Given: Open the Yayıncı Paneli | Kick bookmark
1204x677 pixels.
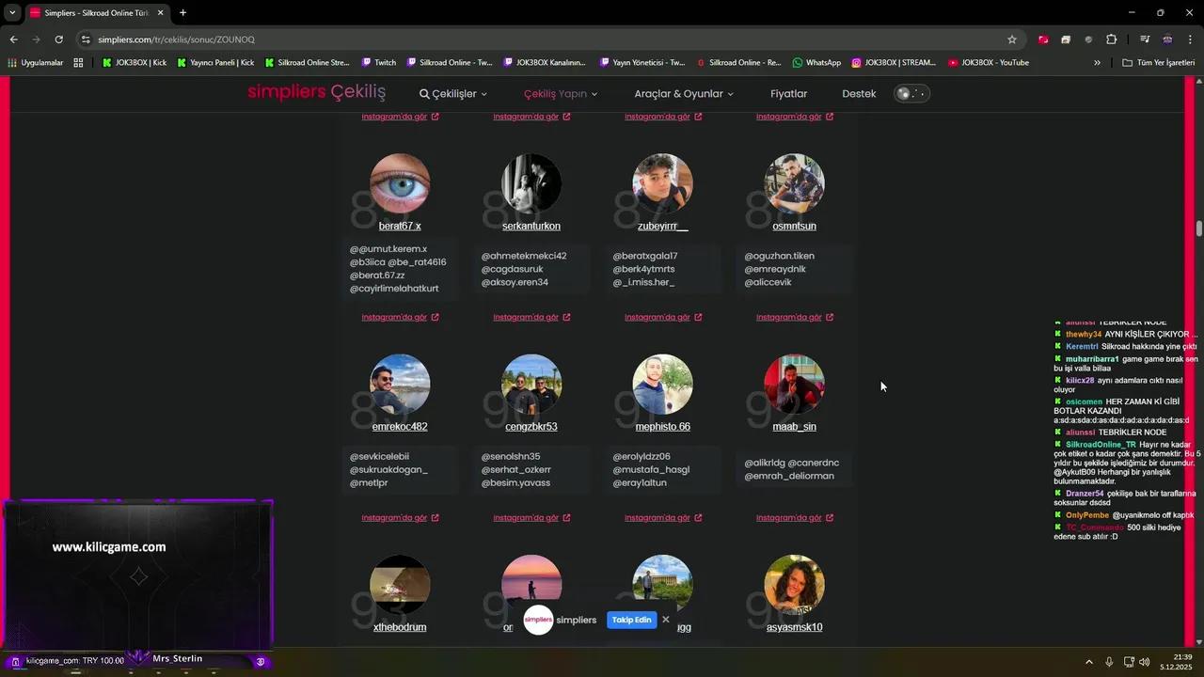Looking at the screenshot, I should pyautogui.click(x=215, y=63).
